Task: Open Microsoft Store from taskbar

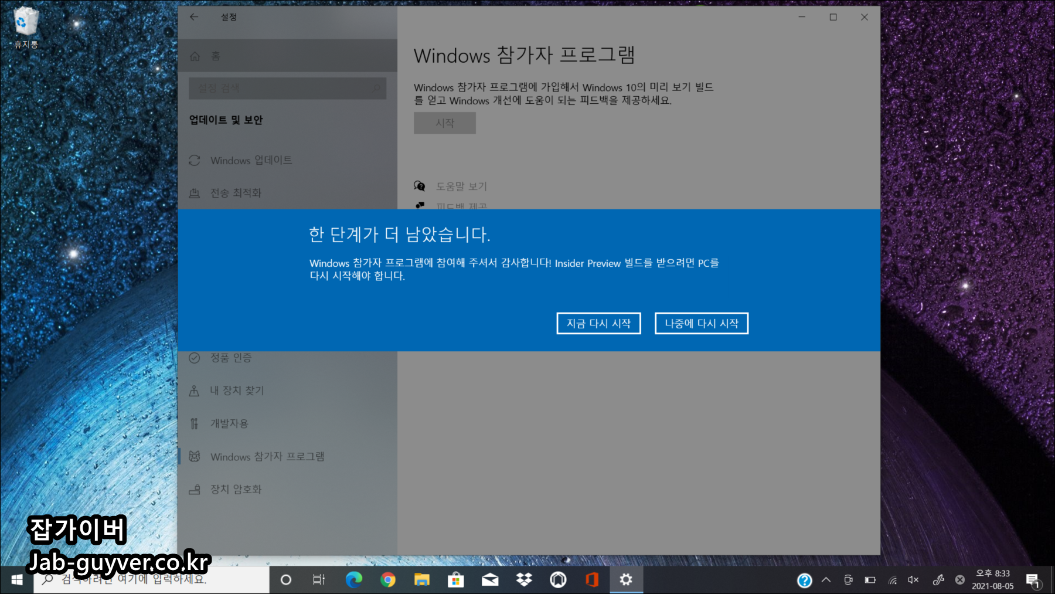Action: (455, 580)
